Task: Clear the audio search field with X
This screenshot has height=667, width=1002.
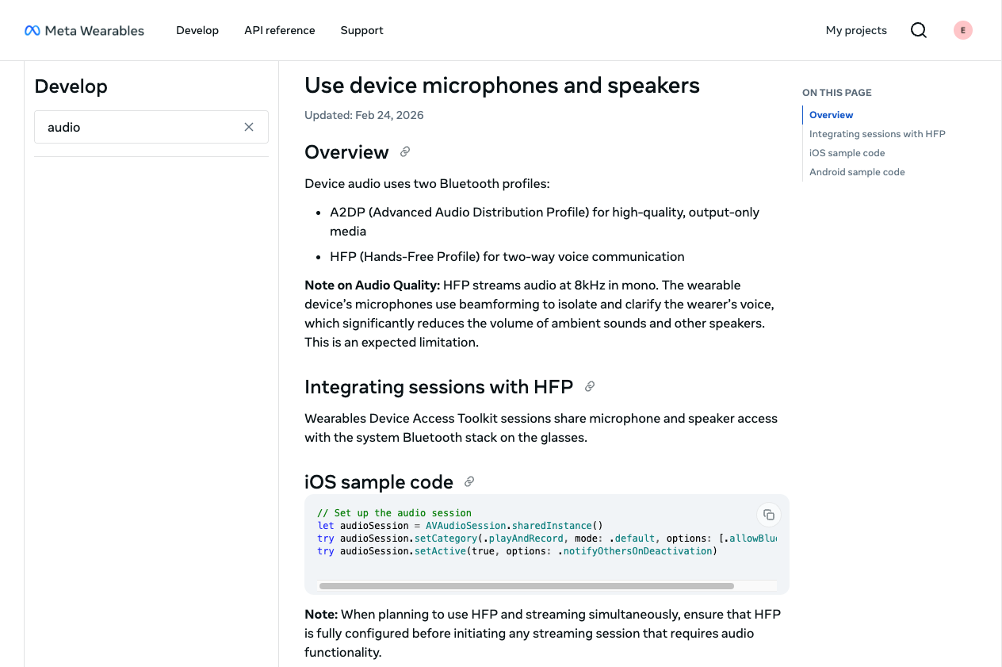Action: click(x=249, y=127)
